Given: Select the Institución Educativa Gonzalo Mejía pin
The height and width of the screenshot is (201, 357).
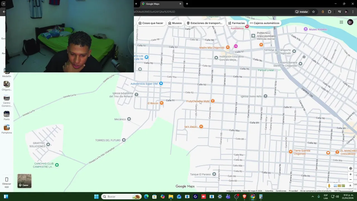Looking at the screenshot, I should pyautogui.click(x=216, y=58).
